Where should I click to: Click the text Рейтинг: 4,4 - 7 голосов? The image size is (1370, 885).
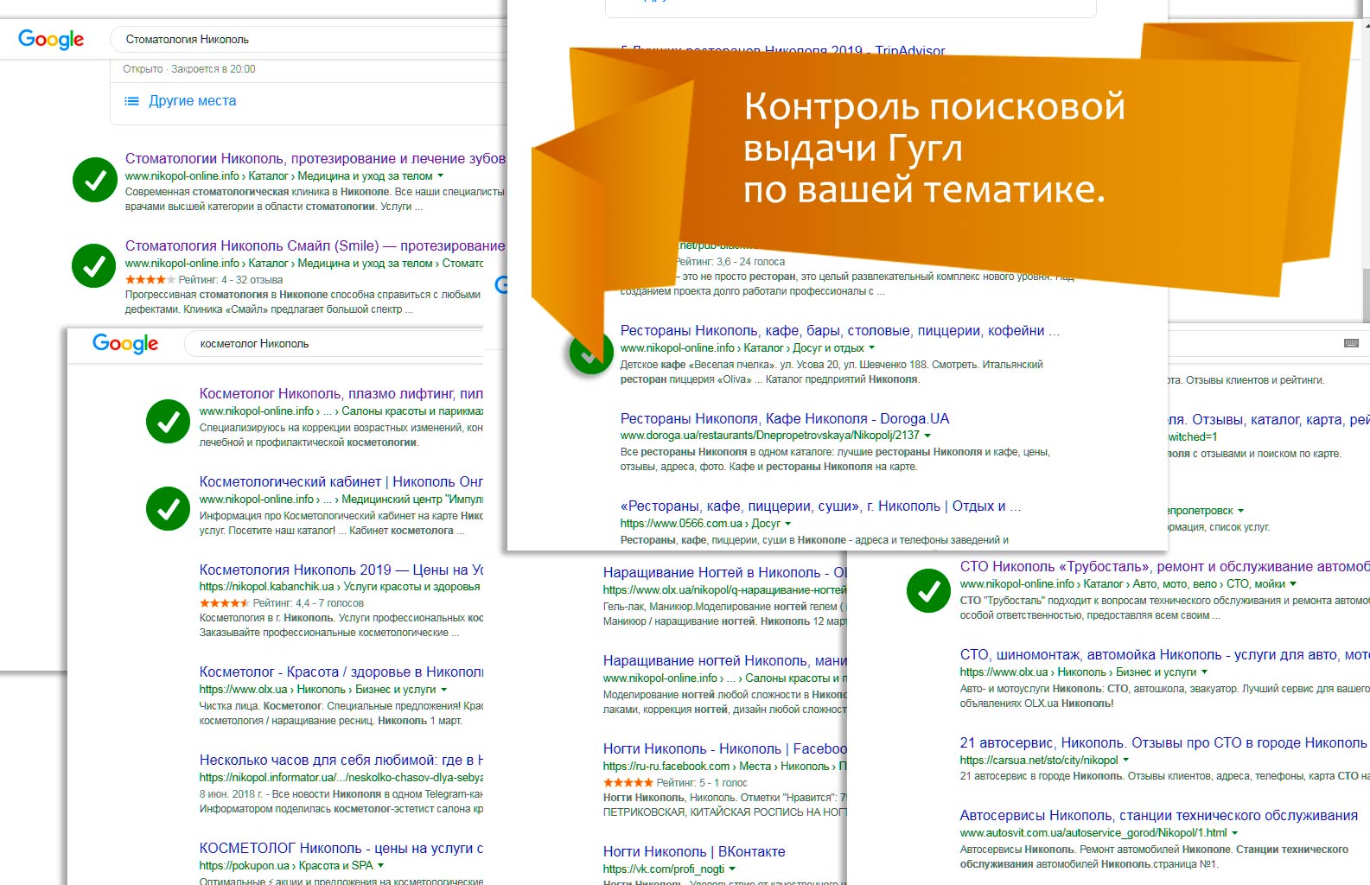(x=309, y=603)
